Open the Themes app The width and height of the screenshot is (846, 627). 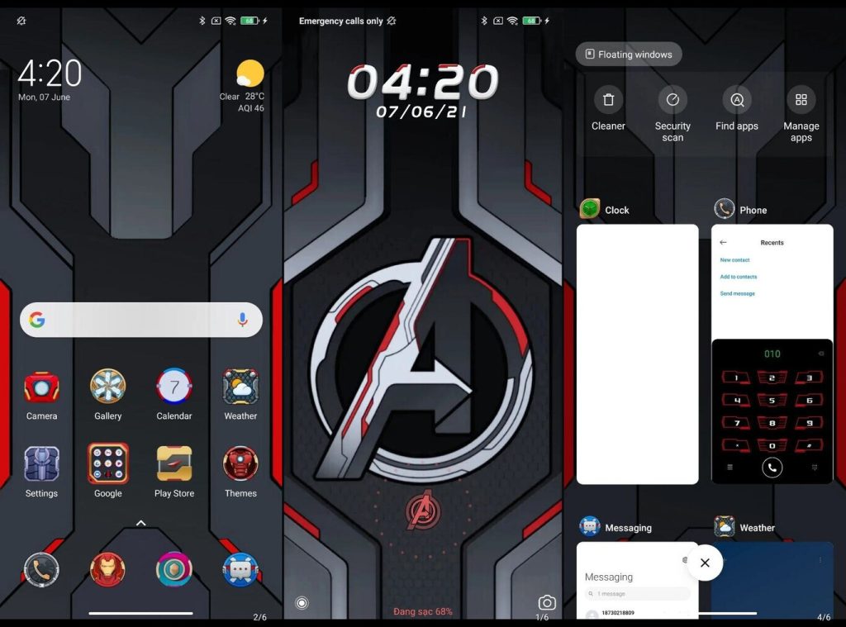click(x=240, y=463)
